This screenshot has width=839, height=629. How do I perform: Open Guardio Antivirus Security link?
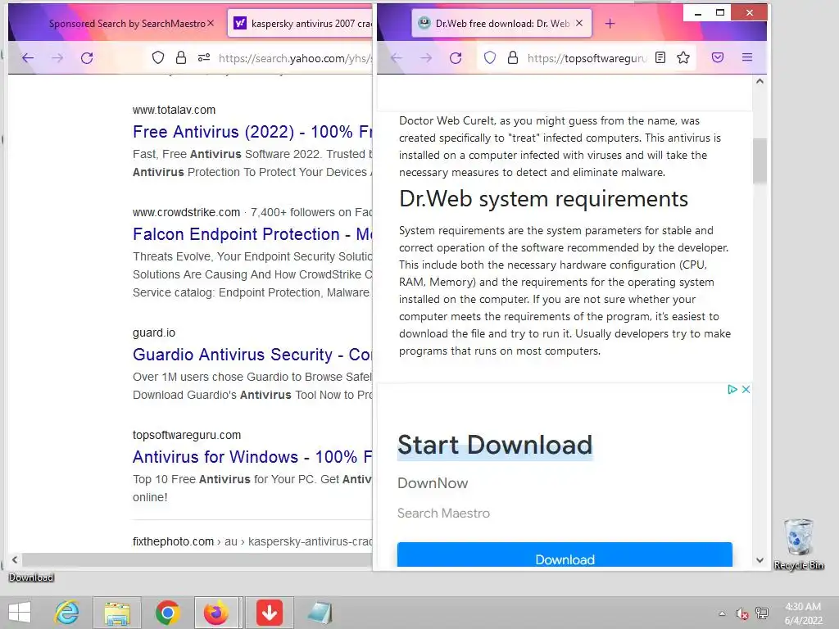[x=252, y=355]
